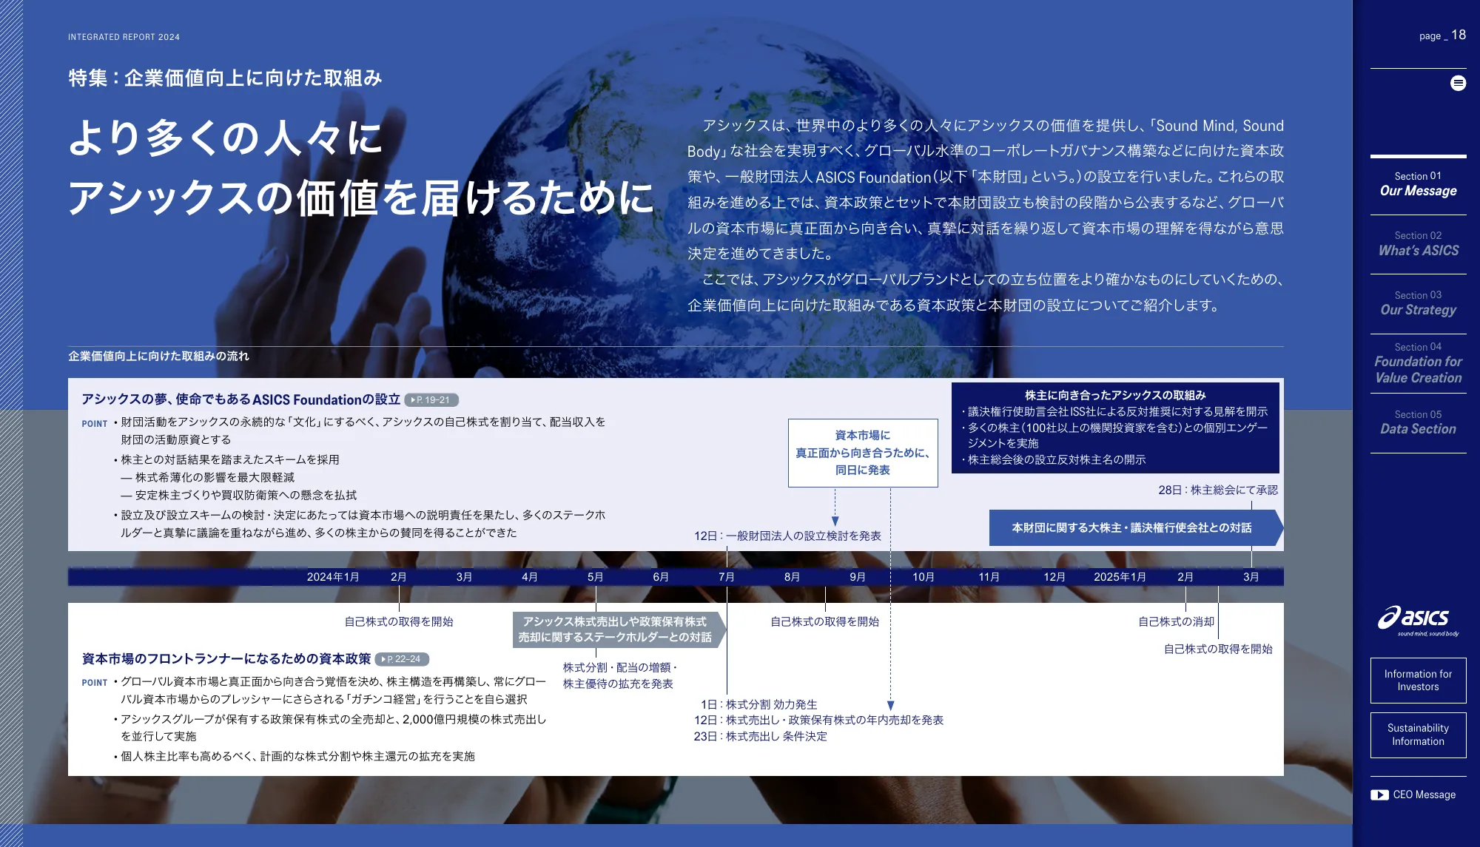Click the CEO Message link text
This screenshot has width=1480, height=847.
pyautogui.click(x=1424, y=794)
